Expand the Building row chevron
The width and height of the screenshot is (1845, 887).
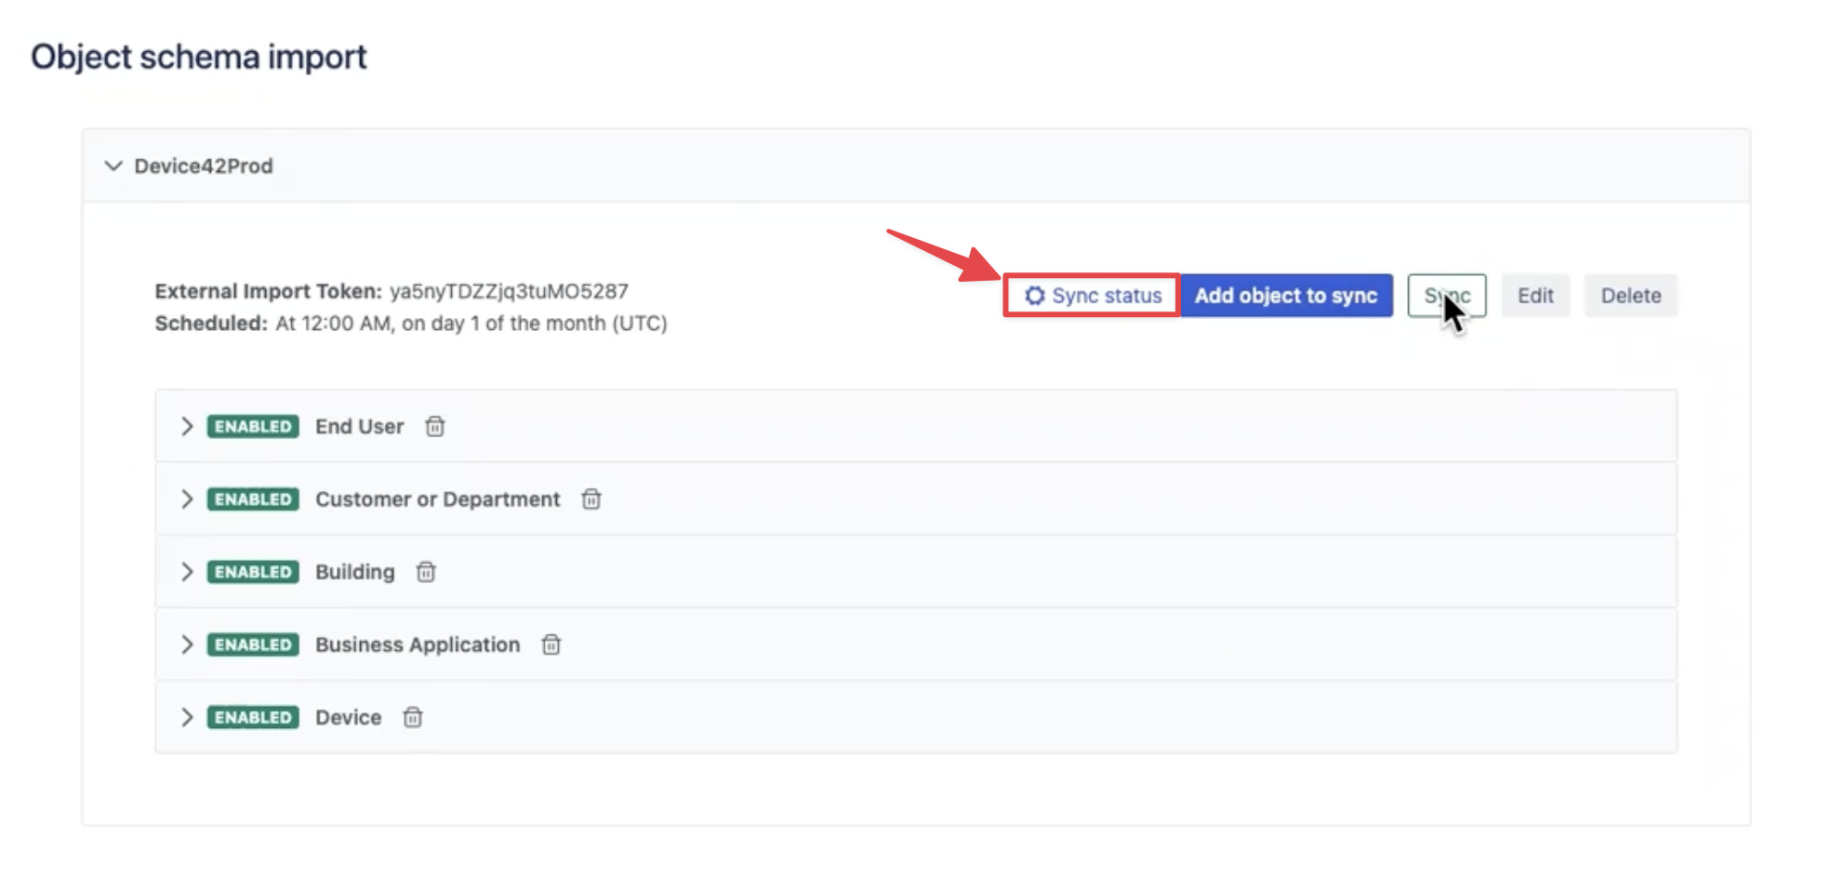pyautogui.click(x=187, y=572)
